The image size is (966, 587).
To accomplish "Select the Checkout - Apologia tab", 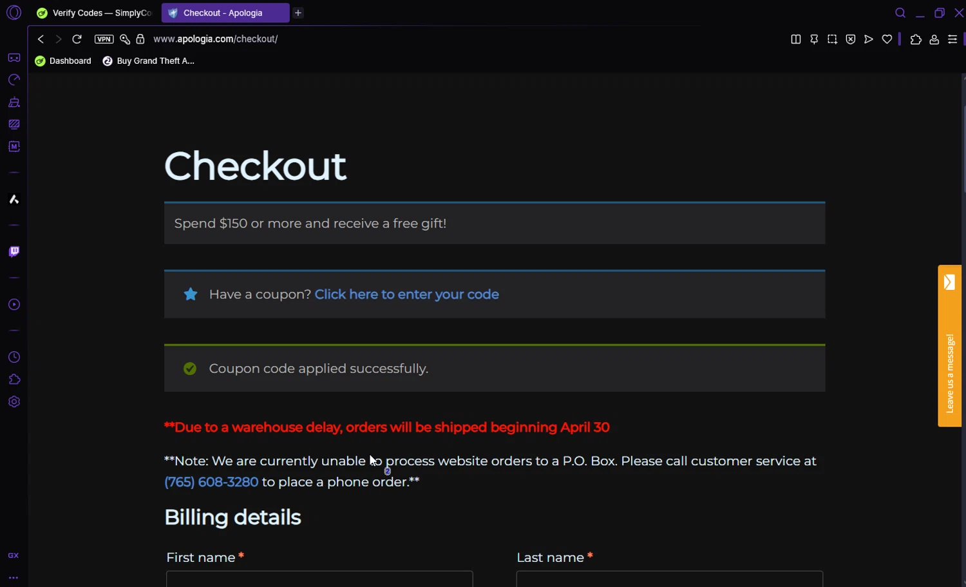I will tap(225, 13).
